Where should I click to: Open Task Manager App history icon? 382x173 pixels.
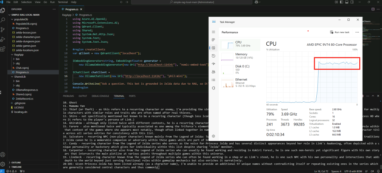(213, 56)
